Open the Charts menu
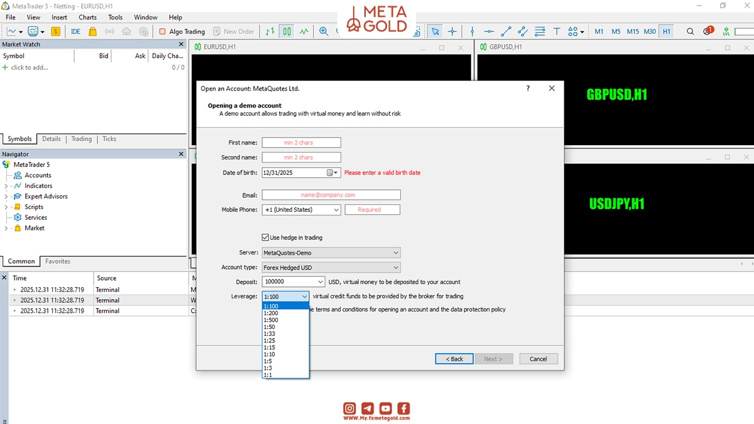The image size is (754, 424). coord(87,18)
